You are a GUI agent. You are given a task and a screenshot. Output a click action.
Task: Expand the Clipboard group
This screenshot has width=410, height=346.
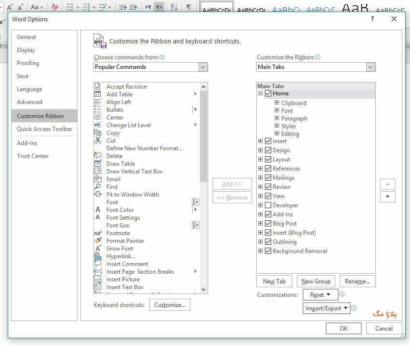(x=277, y=103)
